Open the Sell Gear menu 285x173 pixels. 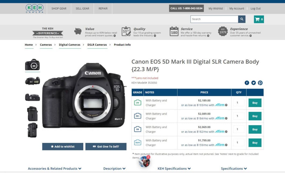pos(82,9)
